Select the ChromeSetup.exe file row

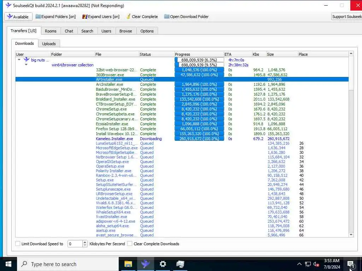coord(182,109)
